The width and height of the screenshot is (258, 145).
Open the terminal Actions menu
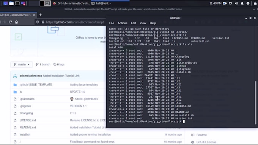[x=122, y=23]
